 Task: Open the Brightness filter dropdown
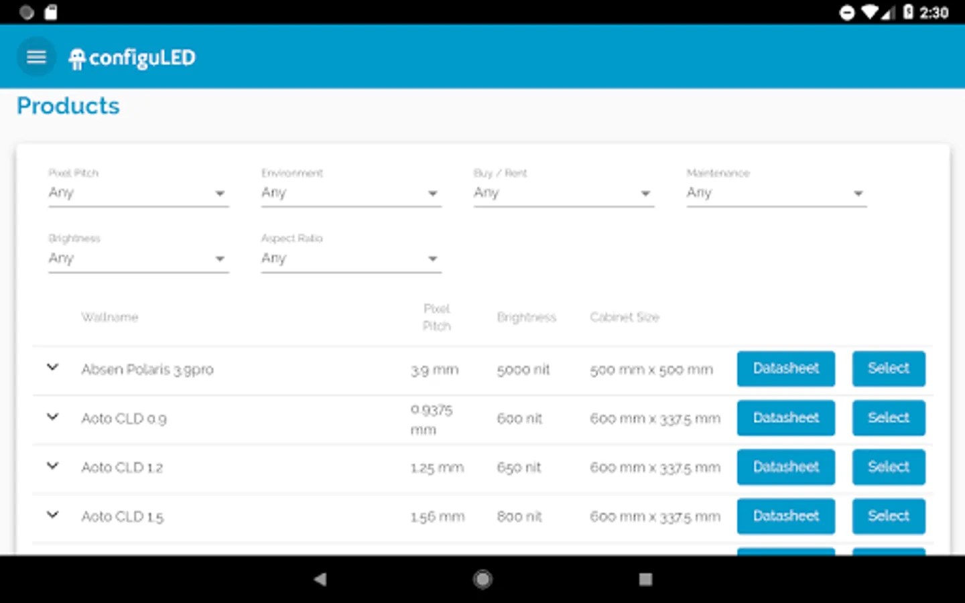click(x=138, y=259)
